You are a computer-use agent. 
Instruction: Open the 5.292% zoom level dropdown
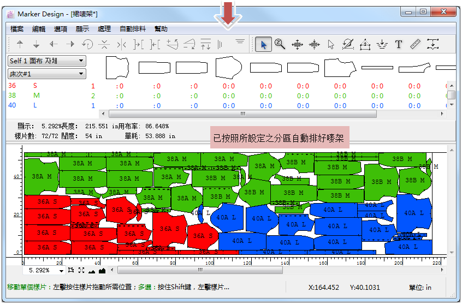tap(61, 270)
